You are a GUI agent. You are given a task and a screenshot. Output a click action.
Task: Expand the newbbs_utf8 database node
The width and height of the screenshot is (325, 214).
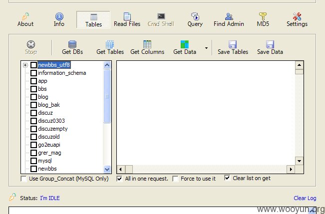[x=25, y=65]
